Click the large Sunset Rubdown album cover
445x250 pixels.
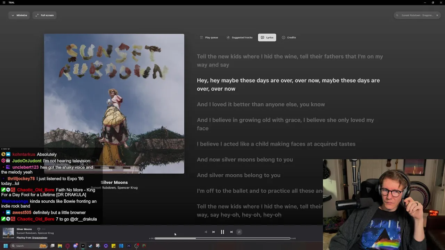114,103
